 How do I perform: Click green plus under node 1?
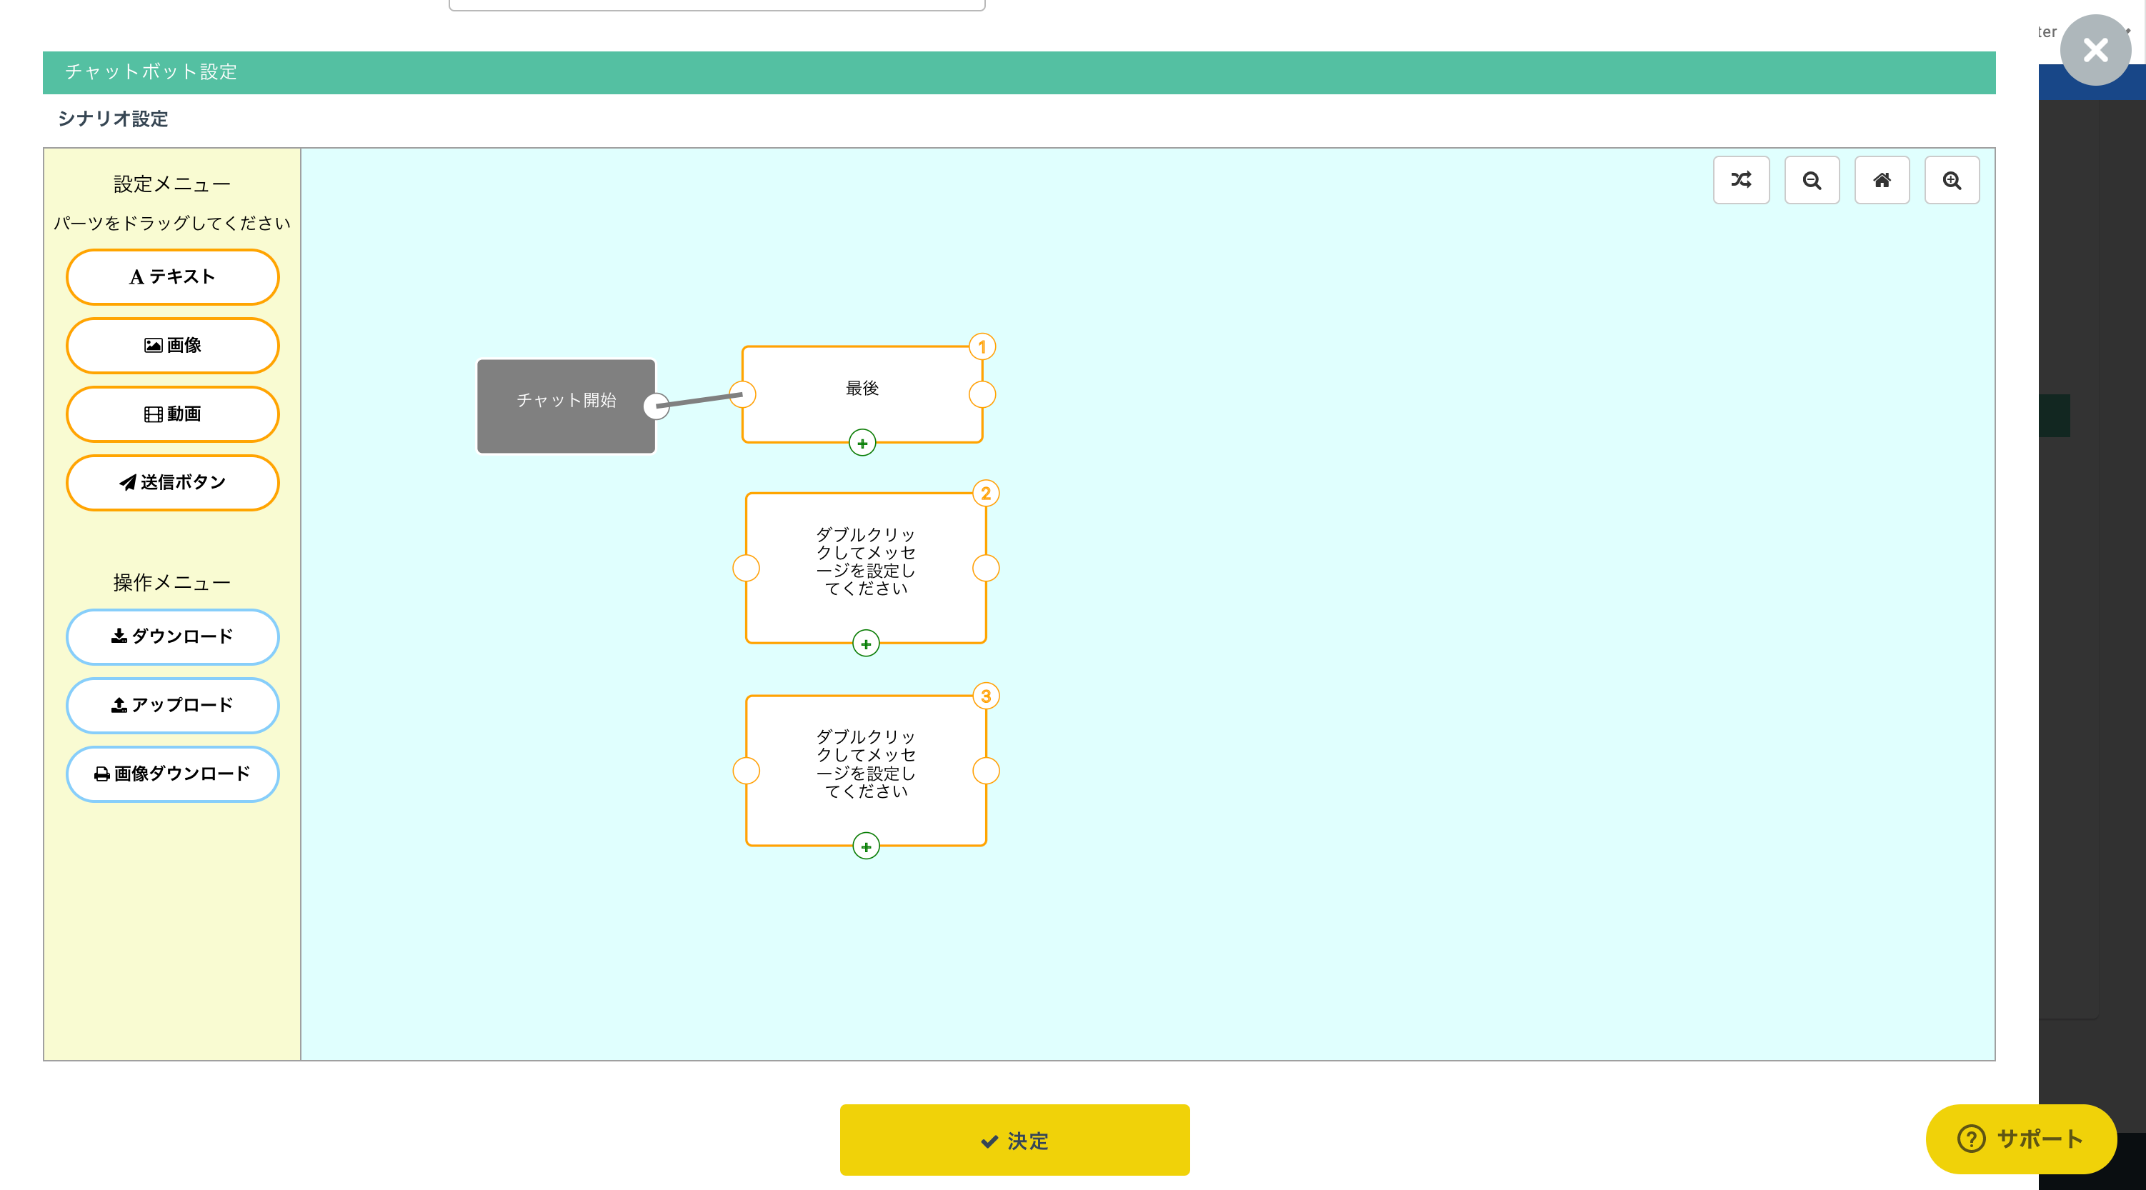click(862, 443)
